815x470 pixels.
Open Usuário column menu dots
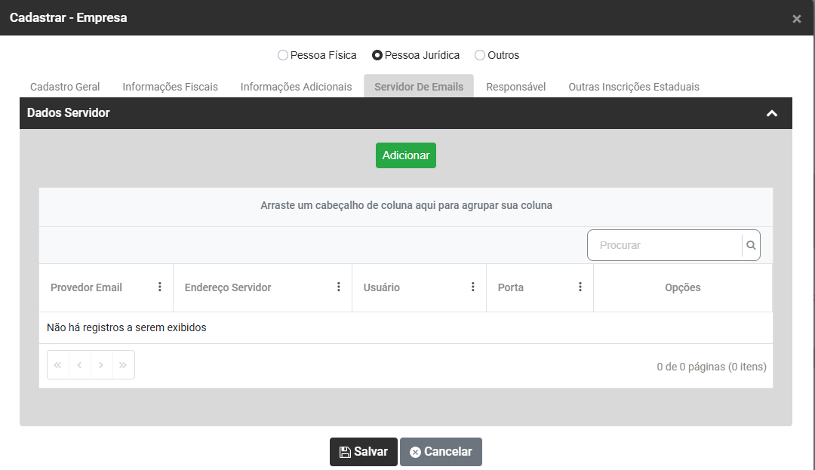pyautogui.click(x=472, y=287)
